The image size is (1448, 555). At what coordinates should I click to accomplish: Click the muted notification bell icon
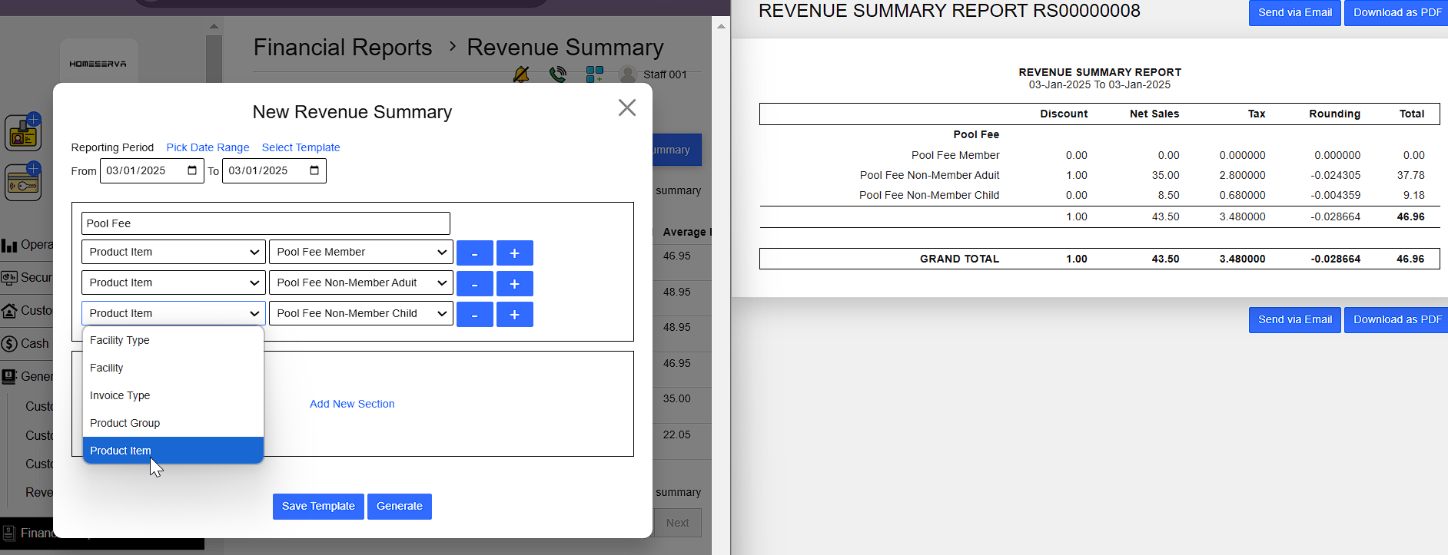tap(521, 74)
